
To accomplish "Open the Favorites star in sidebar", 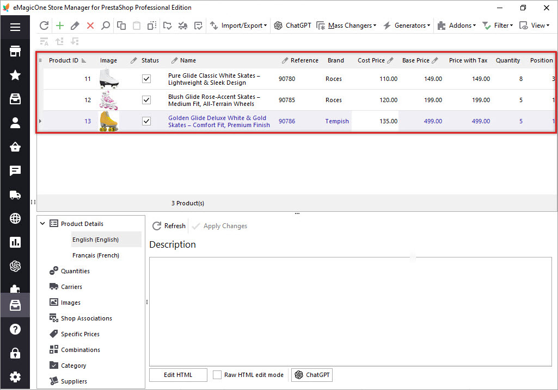I will click(15, 75).
